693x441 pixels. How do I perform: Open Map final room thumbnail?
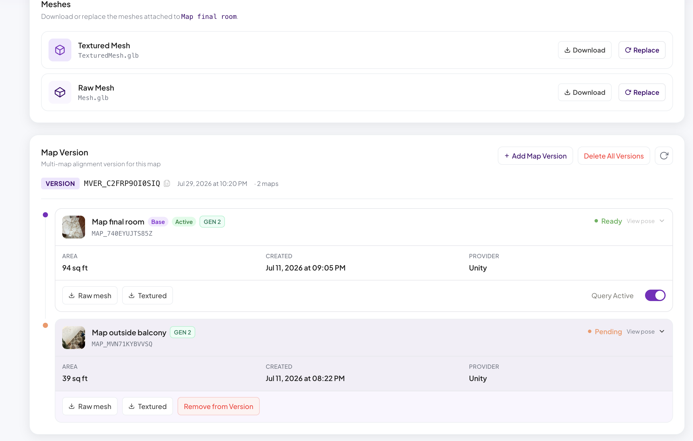click(x=74, y=227)
